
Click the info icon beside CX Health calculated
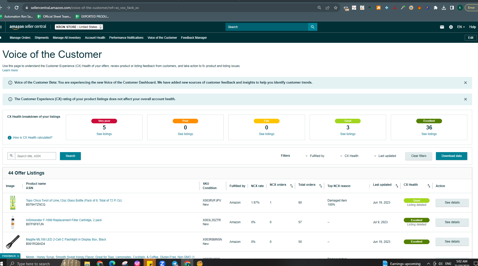click(10, 138)
